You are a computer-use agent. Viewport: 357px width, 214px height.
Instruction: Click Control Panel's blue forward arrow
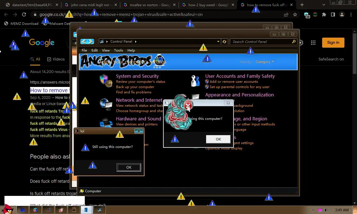90,42
